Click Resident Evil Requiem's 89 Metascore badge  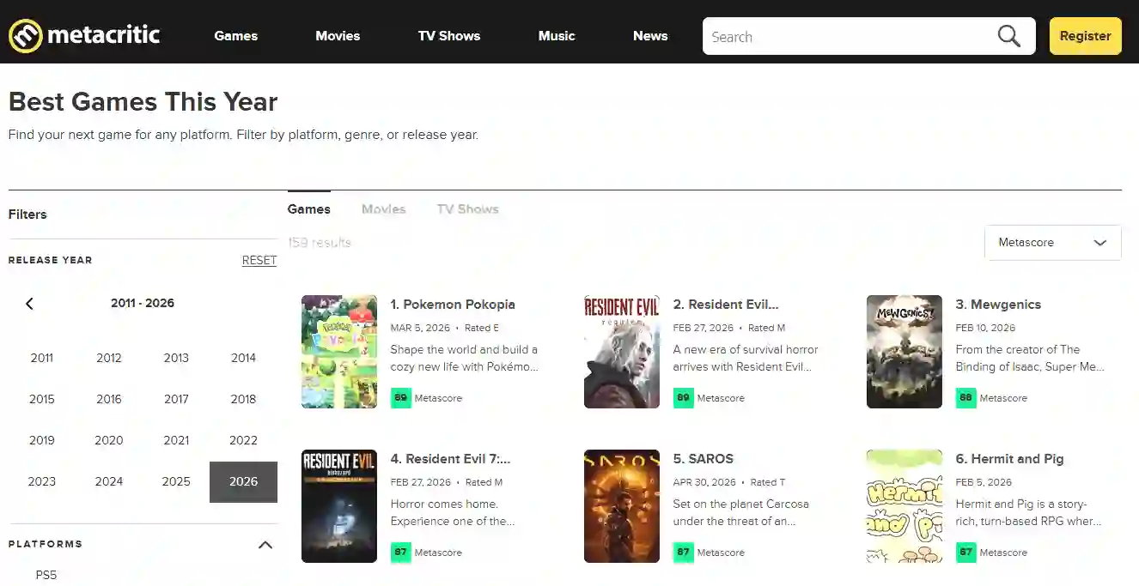tap(683, 398)
